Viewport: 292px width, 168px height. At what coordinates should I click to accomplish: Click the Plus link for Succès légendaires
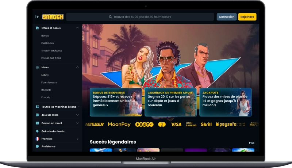[x=251, y=143]
